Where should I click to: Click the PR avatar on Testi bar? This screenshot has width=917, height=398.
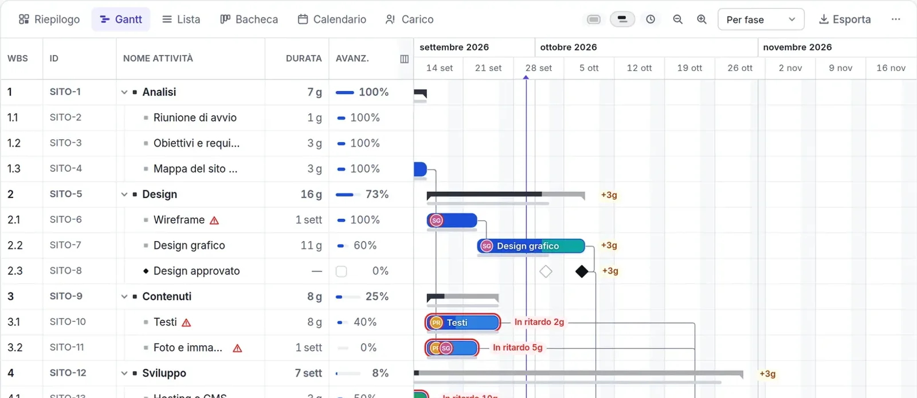coord(436,323)
